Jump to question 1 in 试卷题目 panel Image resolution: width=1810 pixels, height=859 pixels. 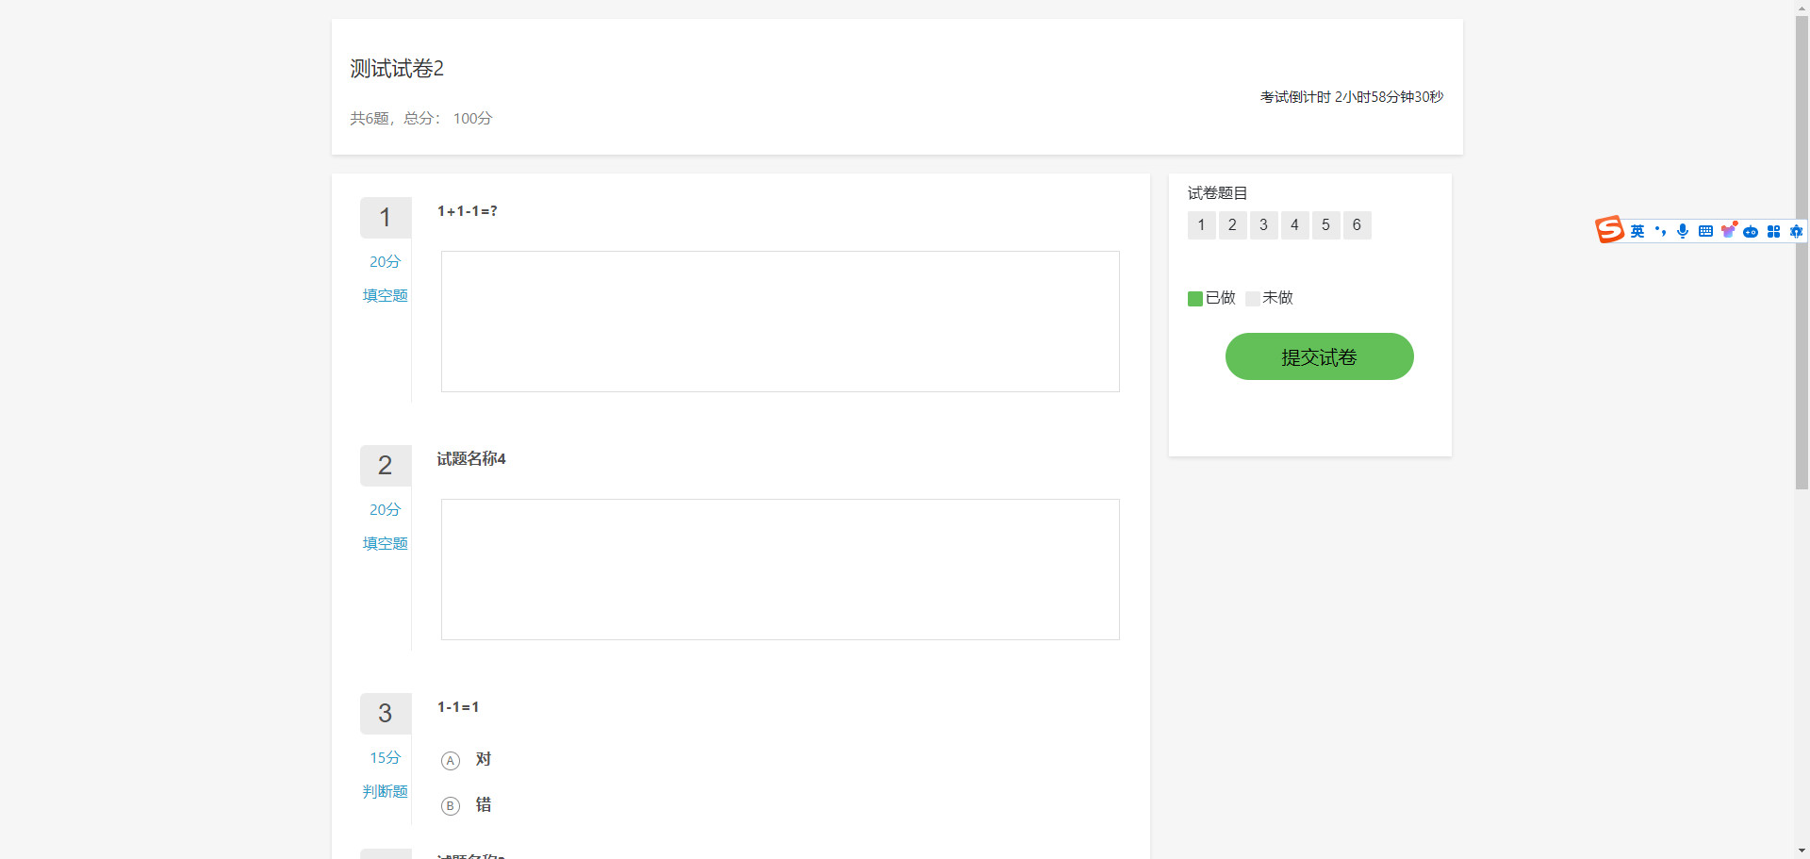pyautogui.click(x=1201, y=225)
